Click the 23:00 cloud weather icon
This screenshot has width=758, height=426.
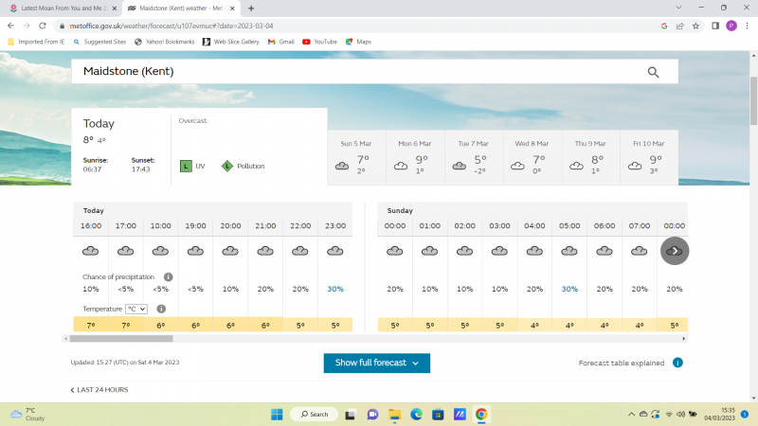pos(335,251)
